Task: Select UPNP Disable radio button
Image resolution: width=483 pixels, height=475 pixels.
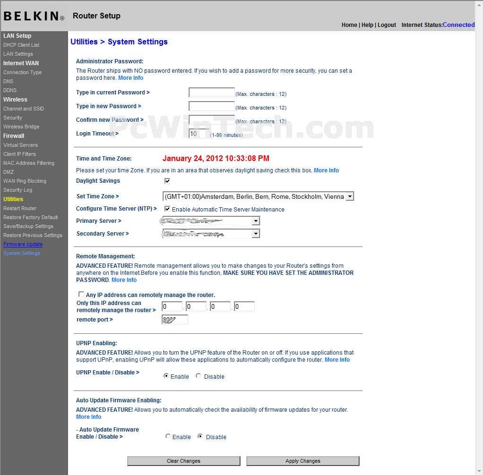Action: coord(198,375)
